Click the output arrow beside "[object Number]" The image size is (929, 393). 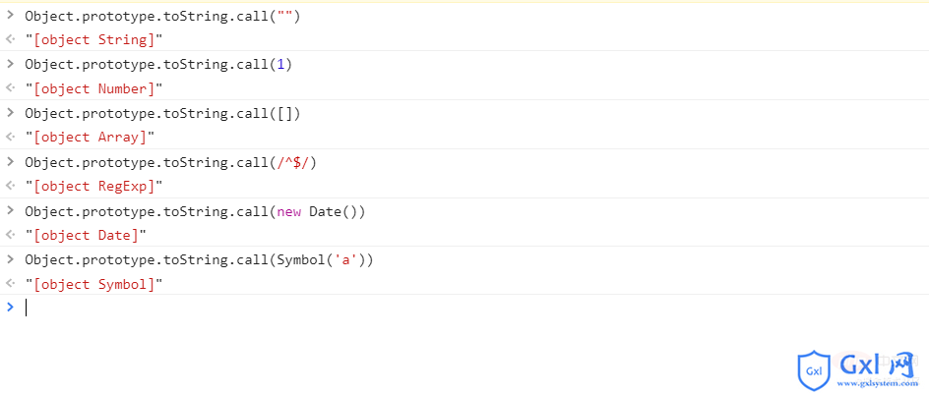point(10,89)
